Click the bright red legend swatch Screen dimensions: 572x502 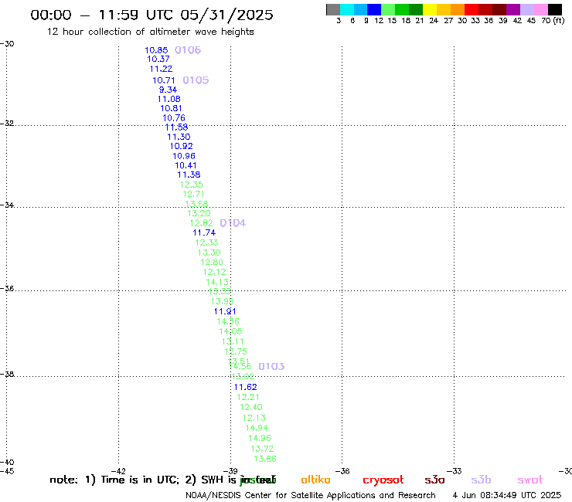(472, 9)
